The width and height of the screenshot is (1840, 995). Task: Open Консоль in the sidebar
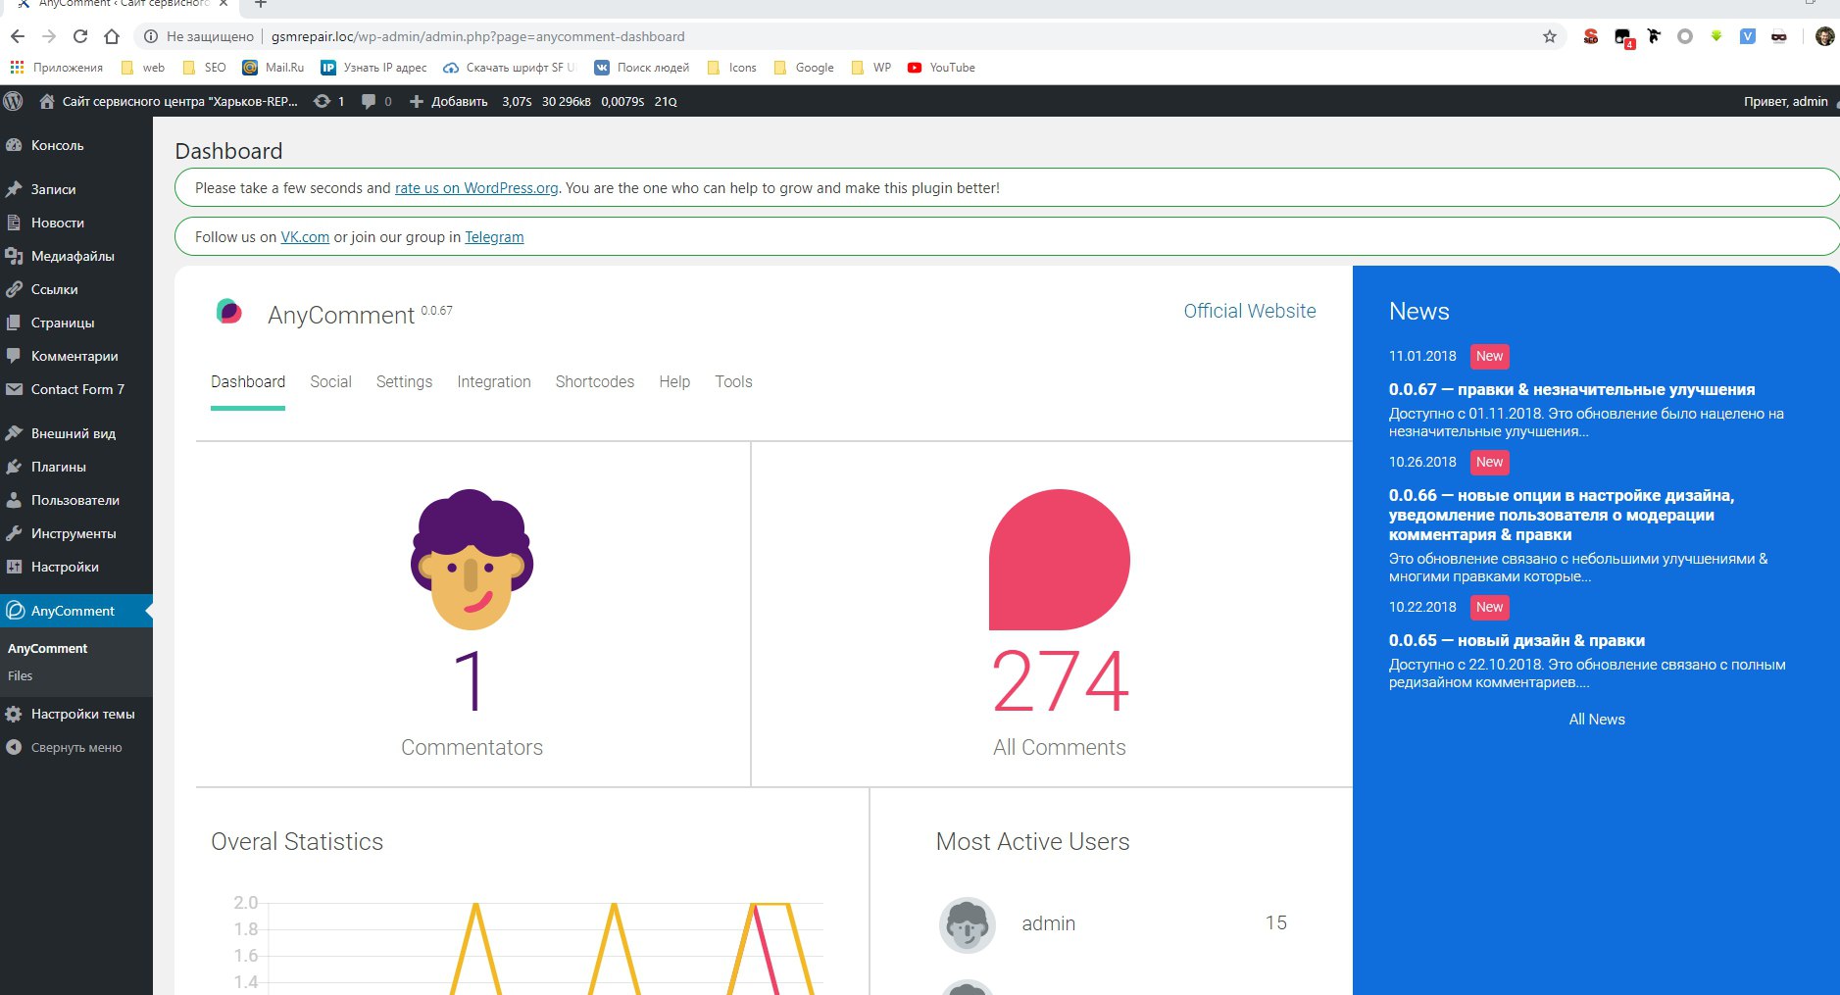click(x=76, y=145)
